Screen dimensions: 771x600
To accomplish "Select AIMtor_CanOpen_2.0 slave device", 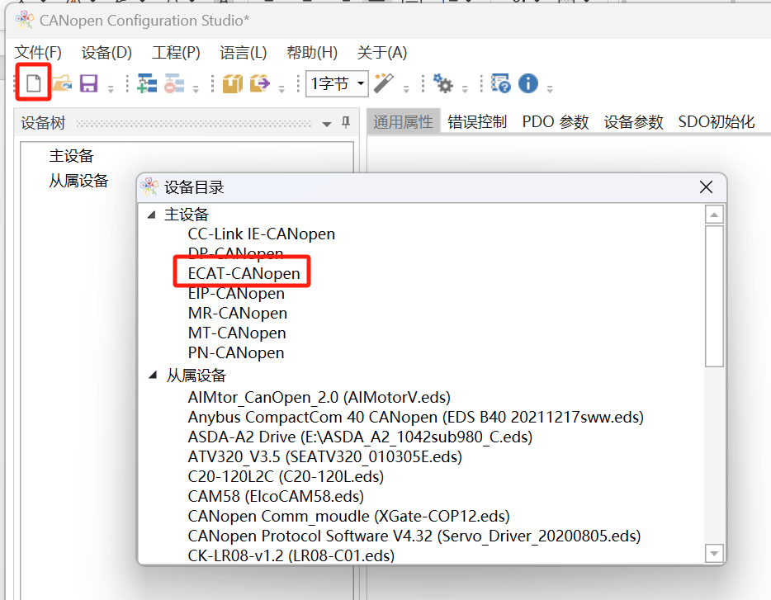I will point(319,397).
